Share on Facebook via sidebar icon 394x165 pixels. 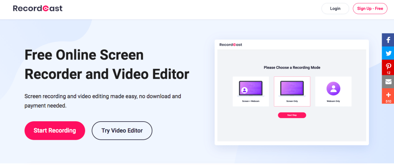388,40
